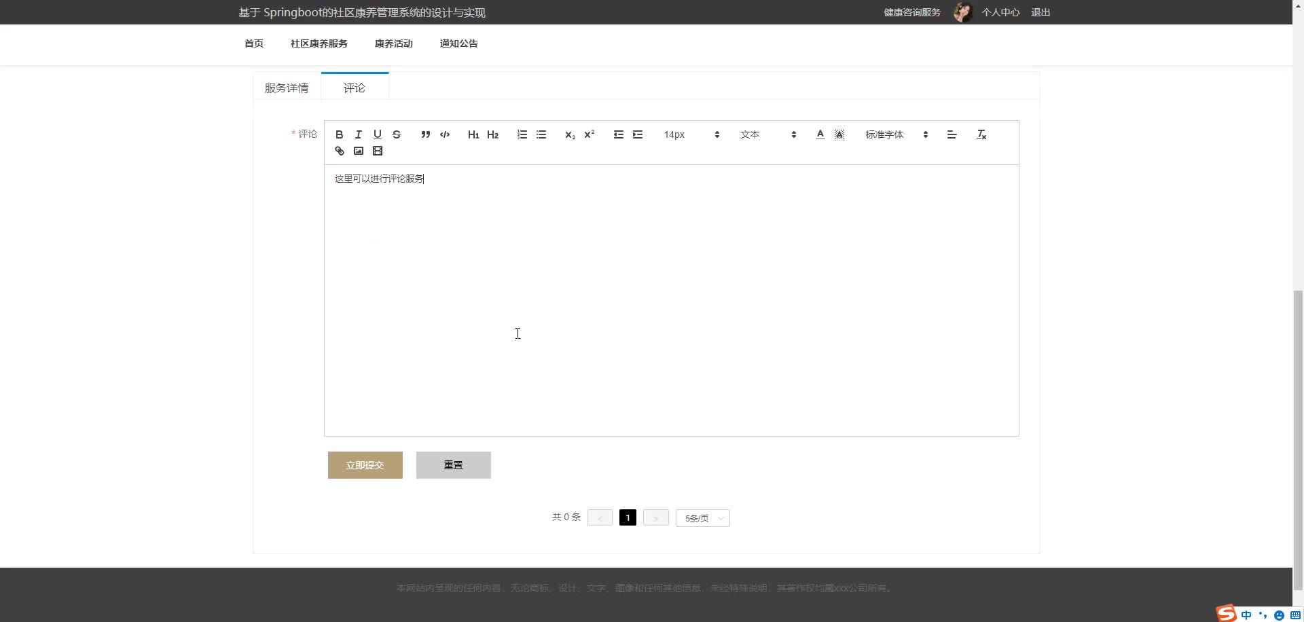Viewport: 1304px width, 622px height.
Task: Insert an image into the comment
Action: pos(359,151)
